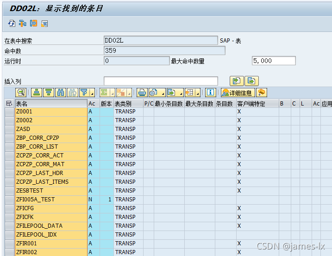Click the change settings icon next to refresh

[x=22, y=23]
